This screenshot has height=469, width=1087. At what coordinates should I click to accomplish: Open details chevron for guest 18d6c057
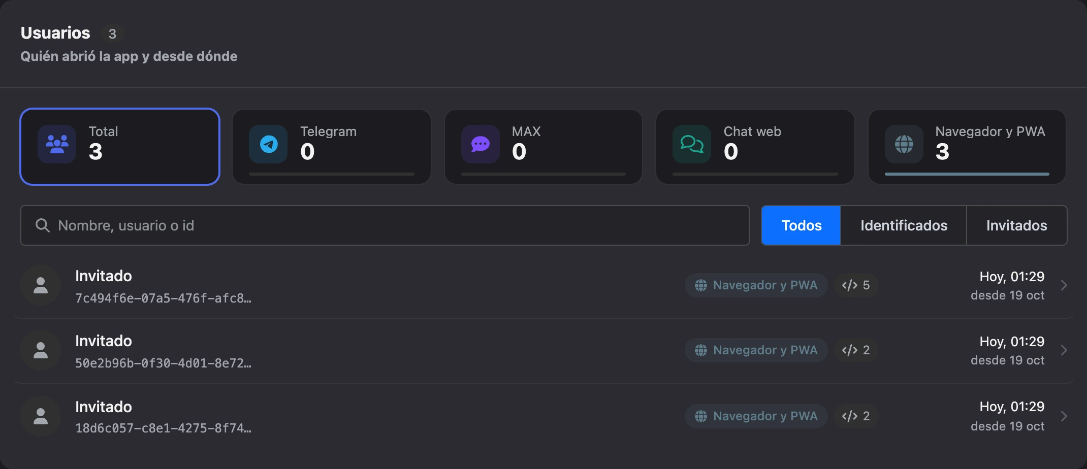1064,416
